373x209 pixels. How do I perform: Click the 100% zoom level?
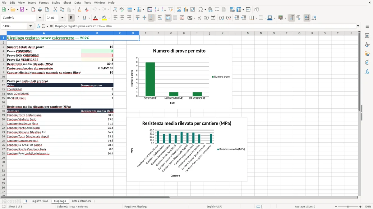[368, 207]
